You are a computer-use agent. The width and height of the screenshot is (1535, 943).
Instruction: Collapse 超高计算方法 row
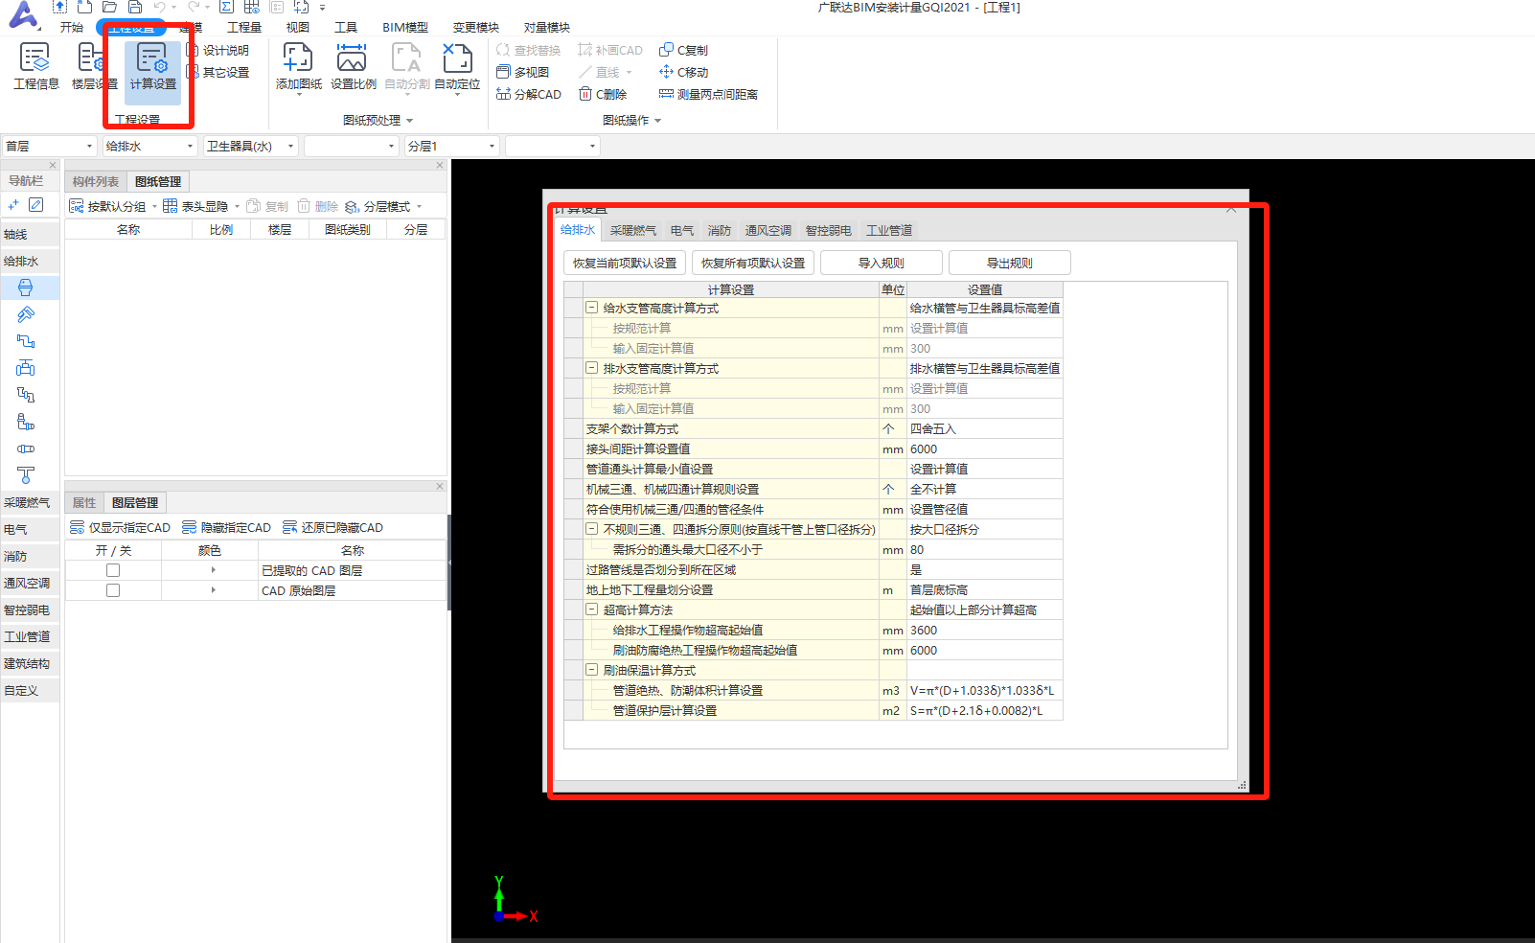tap(592, 609)
